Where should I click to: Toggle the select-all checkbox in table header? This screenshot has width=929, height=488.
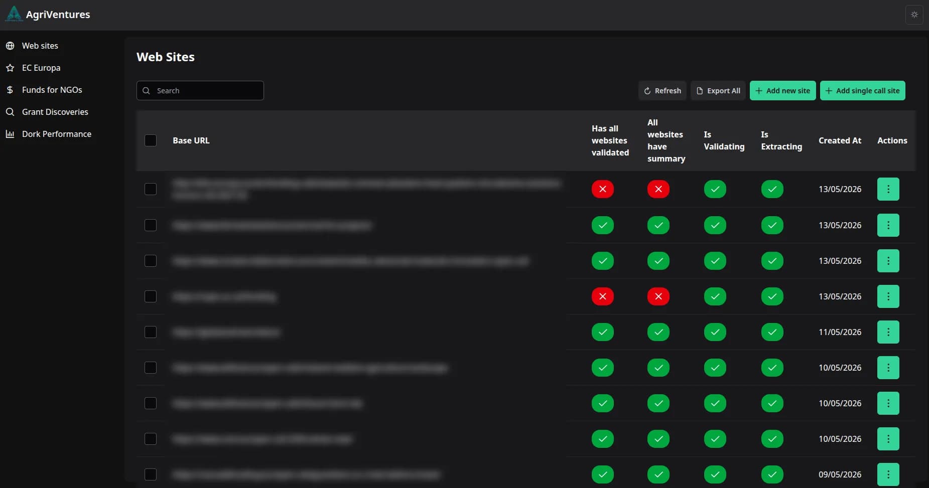(151, 140)
